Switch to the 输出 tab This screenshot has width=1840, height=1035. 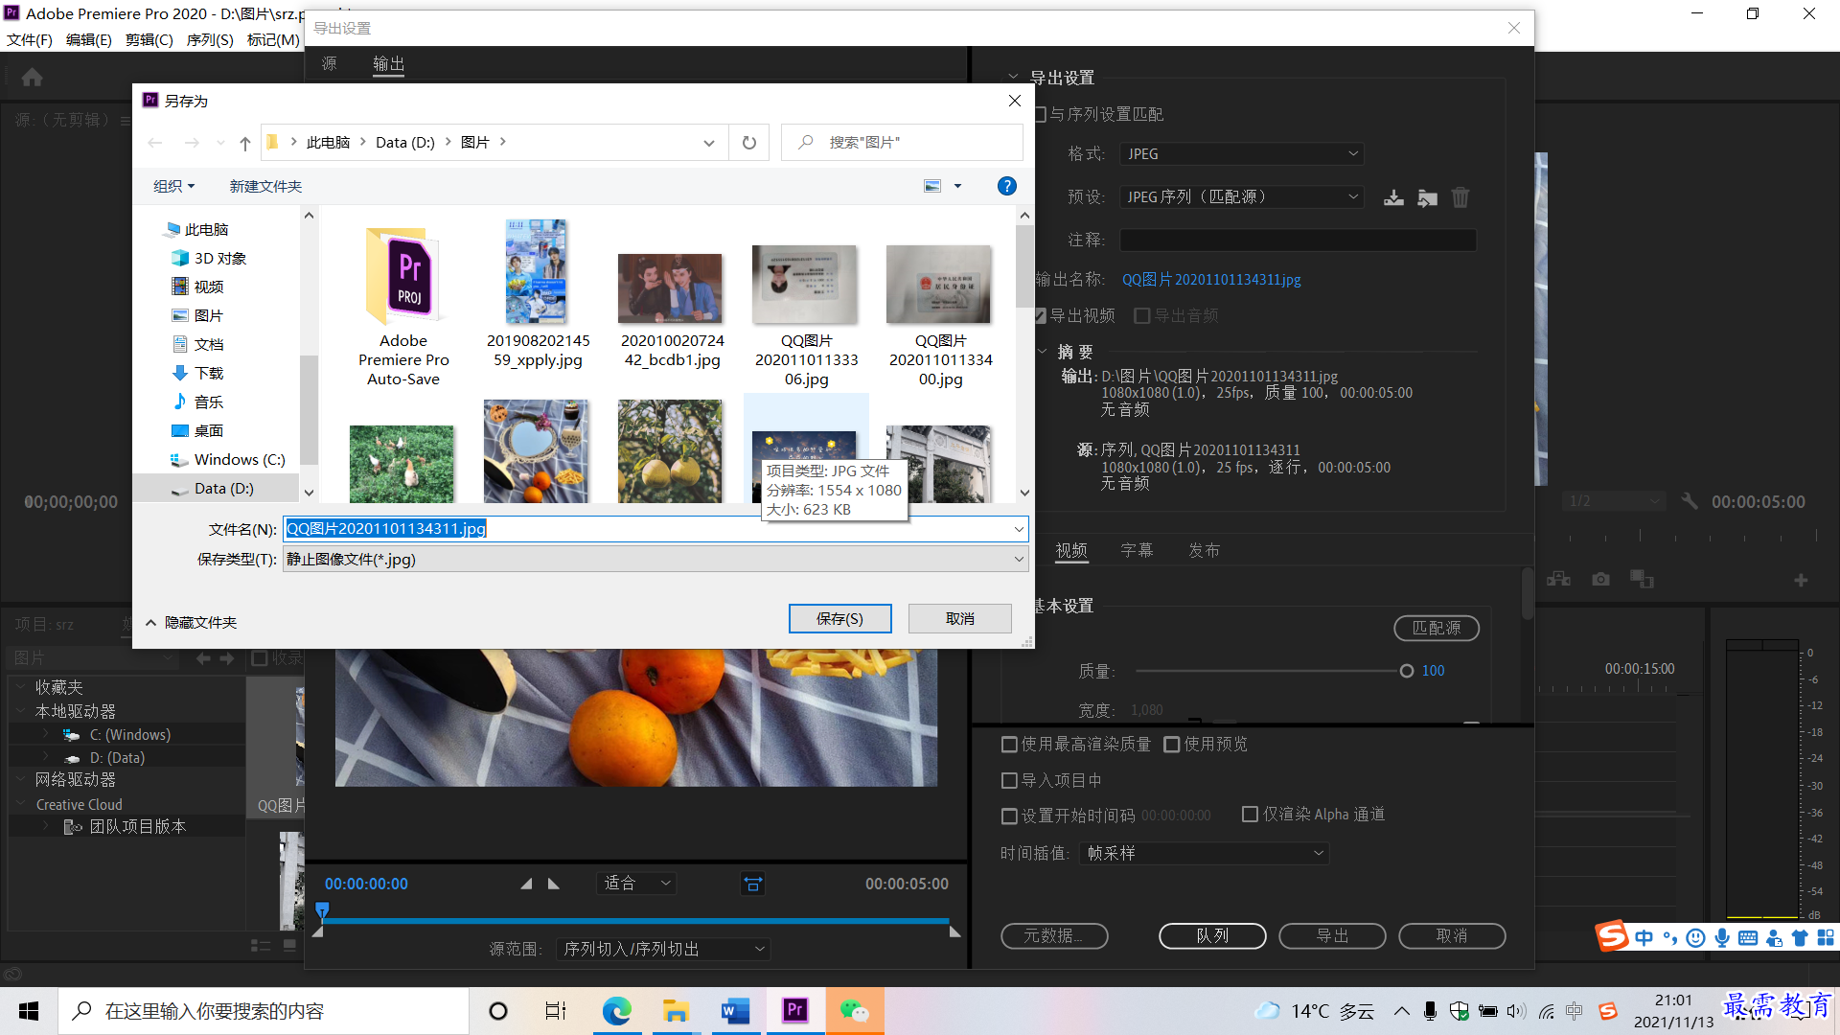388,63
